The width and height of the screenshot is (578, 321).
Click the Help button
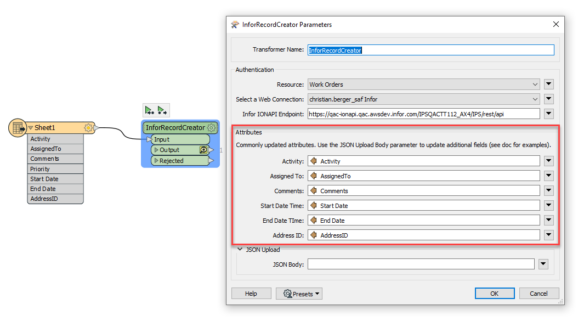[251, 294]
